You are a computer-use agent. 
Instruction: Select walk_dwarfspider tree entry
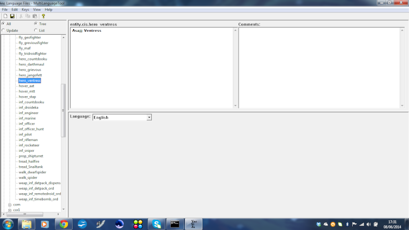(32, 172)
